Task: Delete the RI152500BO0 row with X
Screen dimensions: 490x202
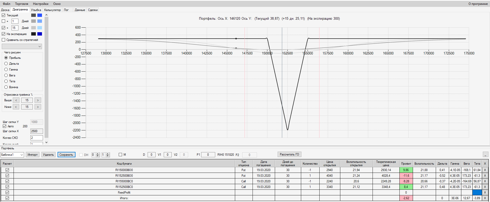Action: tap(485, 176)
